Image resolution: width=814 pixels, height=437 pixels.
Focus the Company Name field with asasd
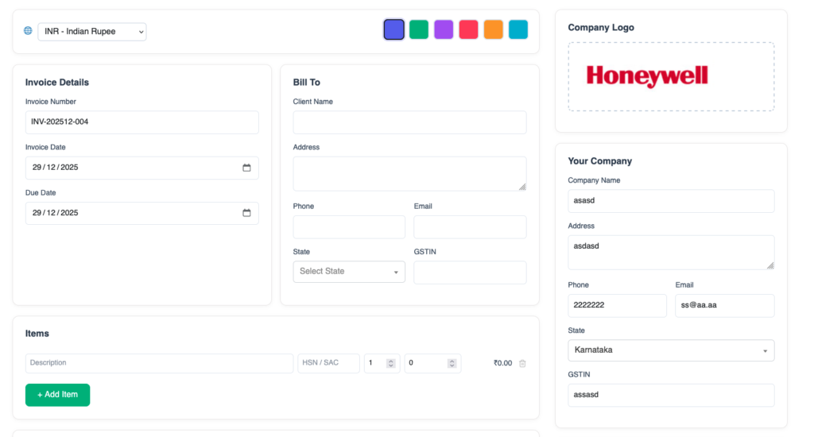[x=671, y=201]
